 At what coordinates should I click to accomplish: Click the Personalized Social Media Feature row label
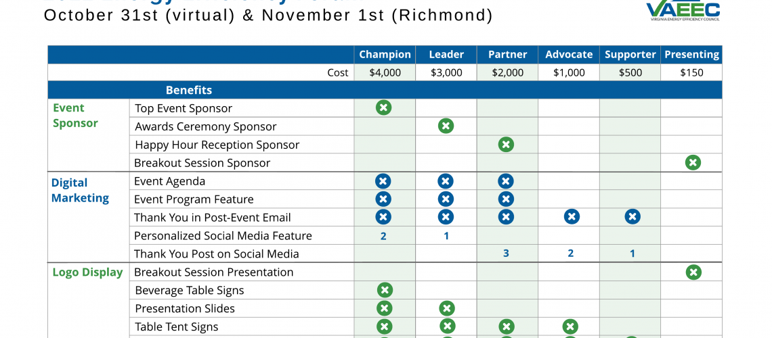223,236
